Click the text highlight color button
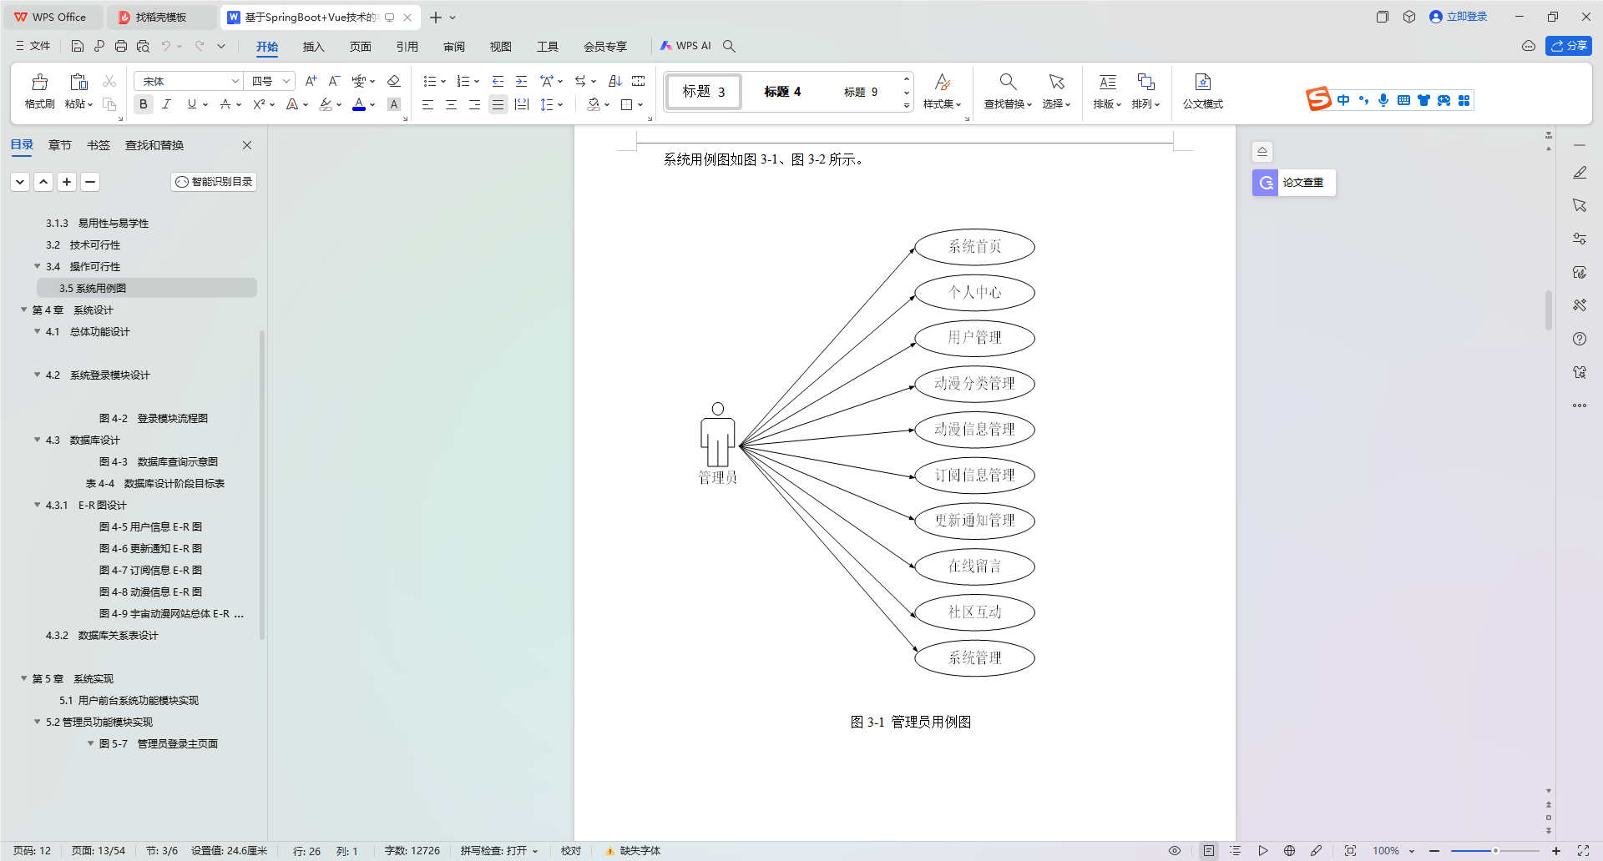The width and height of the screenshot is (1603, 861). (x=326, y=104)
